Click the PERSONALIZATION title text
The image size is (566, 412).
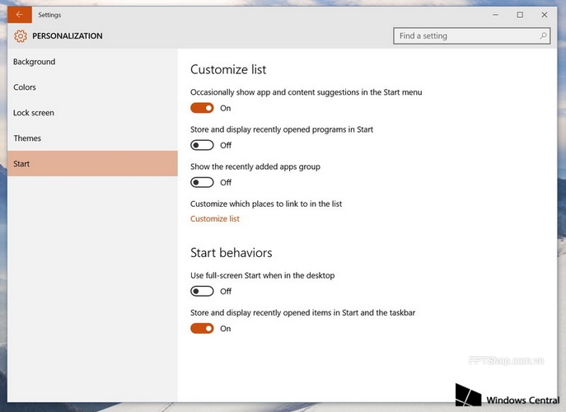68,35
